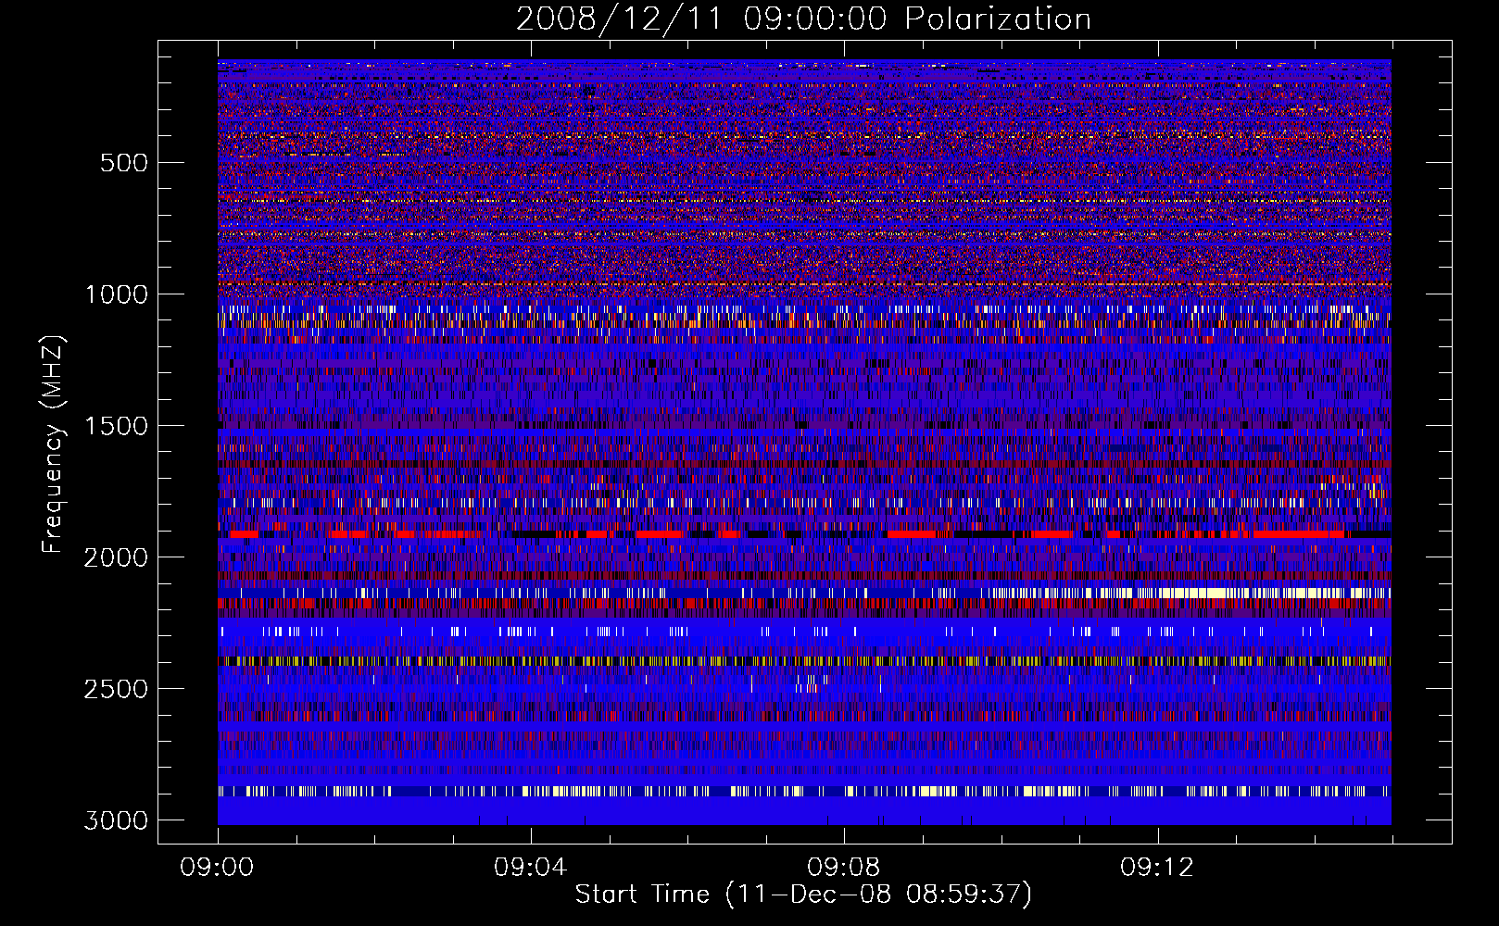Click the 500 frequency tick label
Image resolution: width=1499 pixels, height=926 pixels.
[123, 163]
